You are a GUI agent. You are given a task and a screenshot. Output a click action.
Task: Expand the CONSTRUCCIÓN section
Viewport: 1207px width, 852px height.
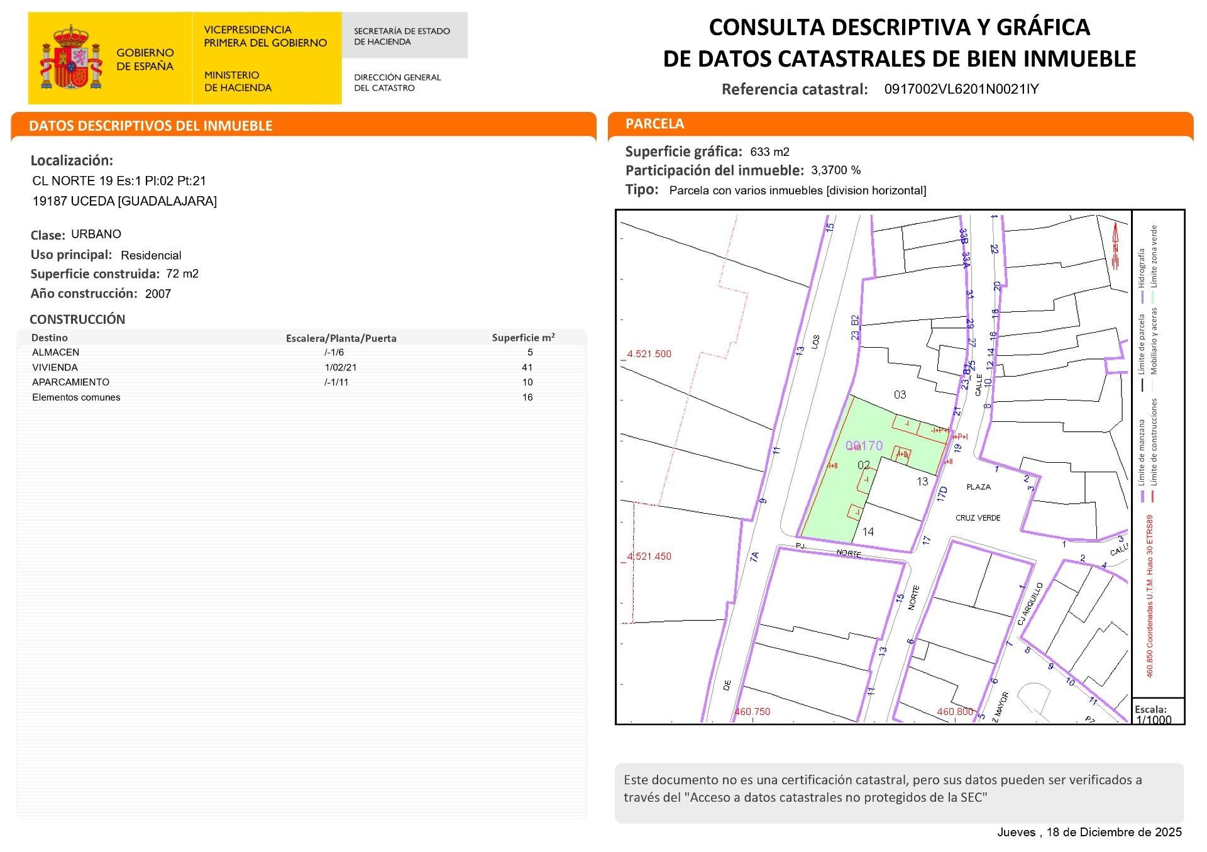click(79, 319)
